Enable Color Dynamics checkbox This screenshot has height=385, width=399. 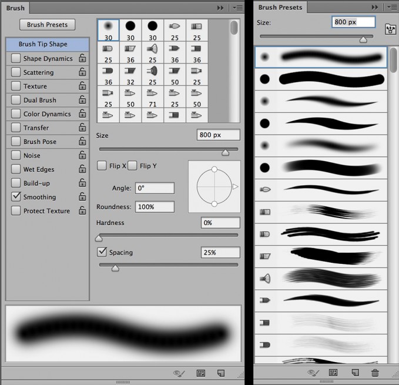pyautogui.click(x=16, y=114)
